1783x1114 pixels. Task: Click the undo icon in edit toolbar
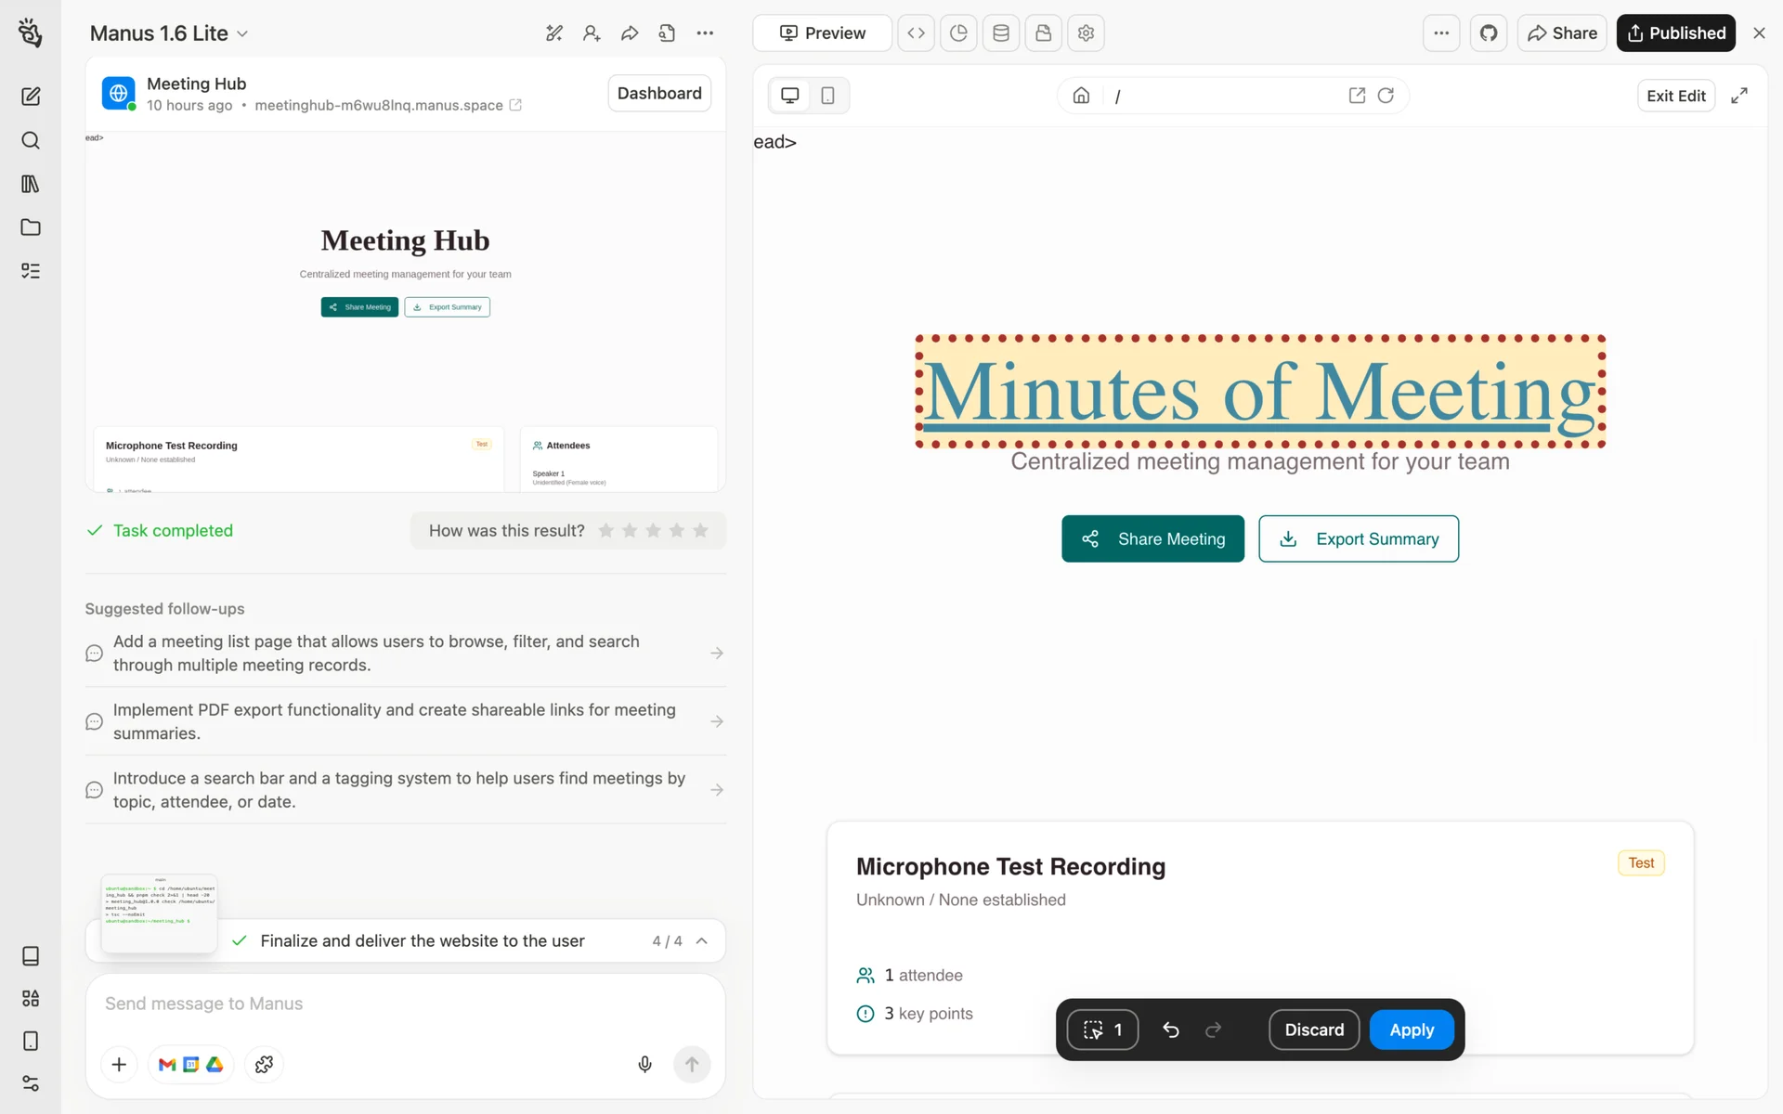point(1171,1030)
